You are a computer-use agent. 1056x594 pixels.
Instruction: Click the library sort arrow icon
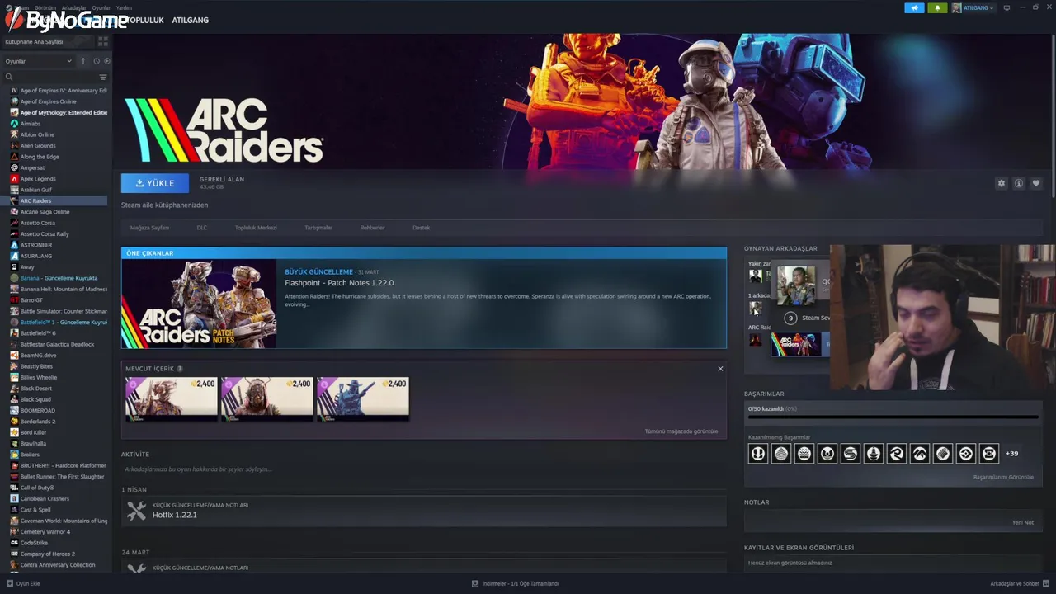click(x=82, y=61)
